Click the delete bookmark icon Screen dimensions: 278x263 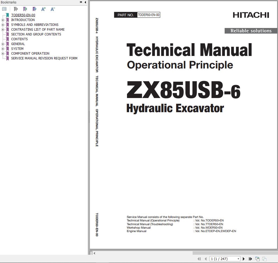[15, 9]
